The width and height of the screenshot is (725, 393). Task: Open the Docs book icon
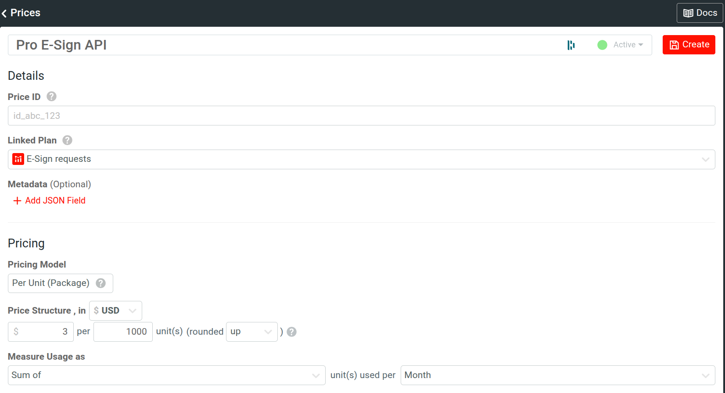tap(688, 13)
